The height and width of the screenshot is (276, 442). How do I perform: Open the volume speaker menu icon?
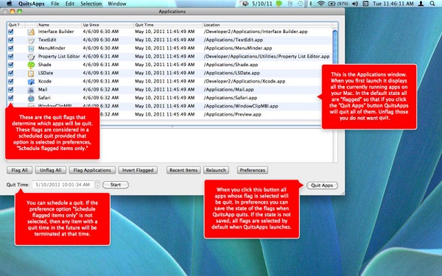click(x=355, y=4)
